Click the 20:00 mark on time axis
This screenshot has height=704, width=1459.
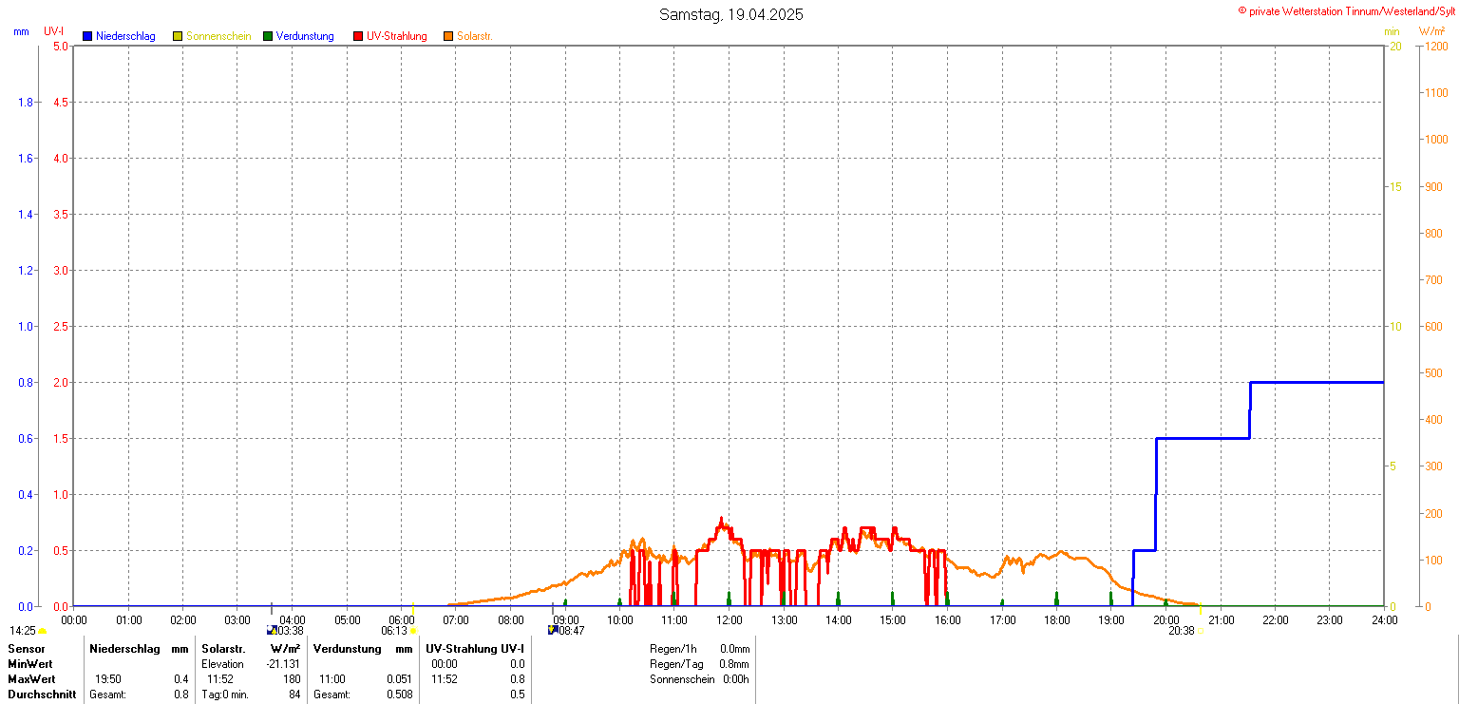tap(1165, 620)
